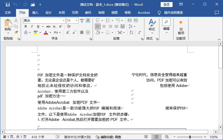Toggle show/hide paragraph marks
The image size is (223, 140).
(139, 32)
